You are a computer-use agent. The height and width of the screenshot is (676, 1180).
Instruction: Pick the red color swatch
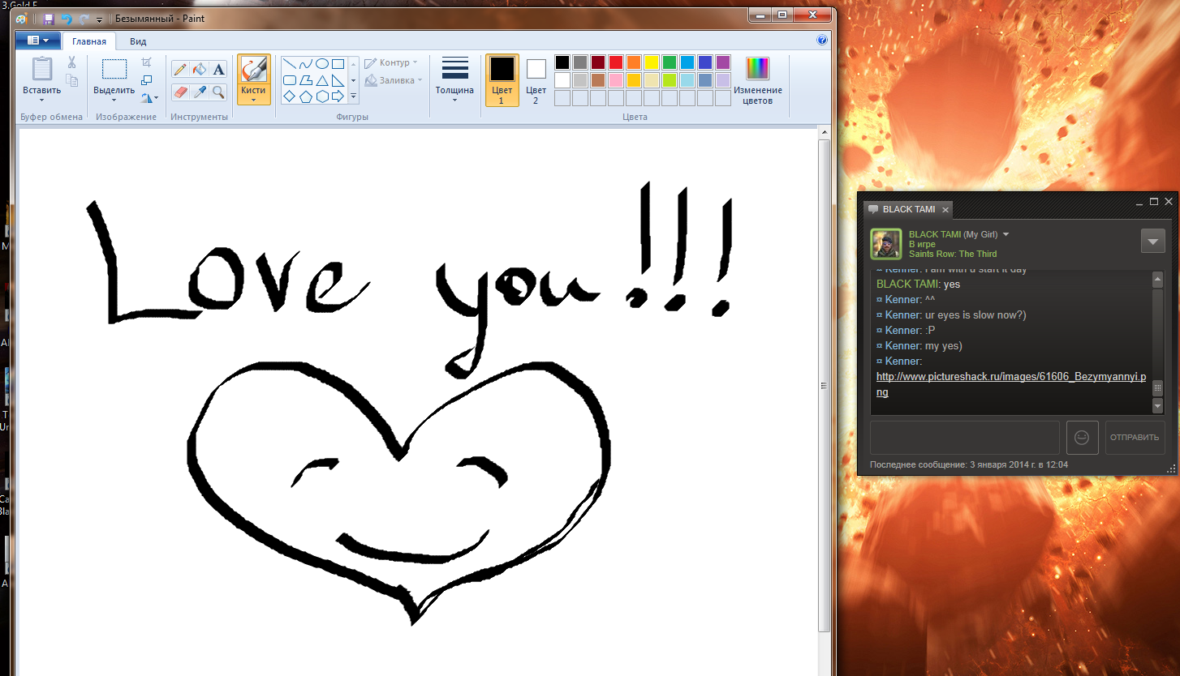(x=616, y=62)
